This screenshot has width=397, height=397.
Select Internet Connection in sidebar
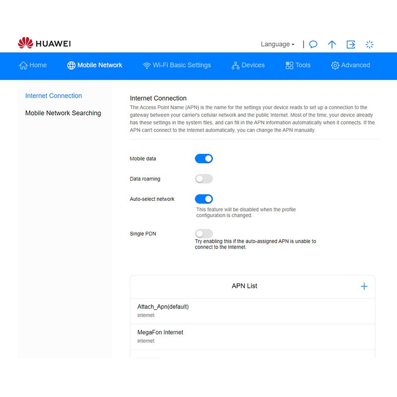point(54,96)
